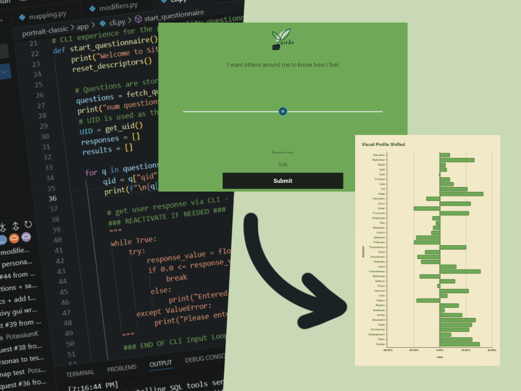Click the push (up arrow) icon in git graph
The height and width of the screenshot is (391, 521).
tap(16, 225)
